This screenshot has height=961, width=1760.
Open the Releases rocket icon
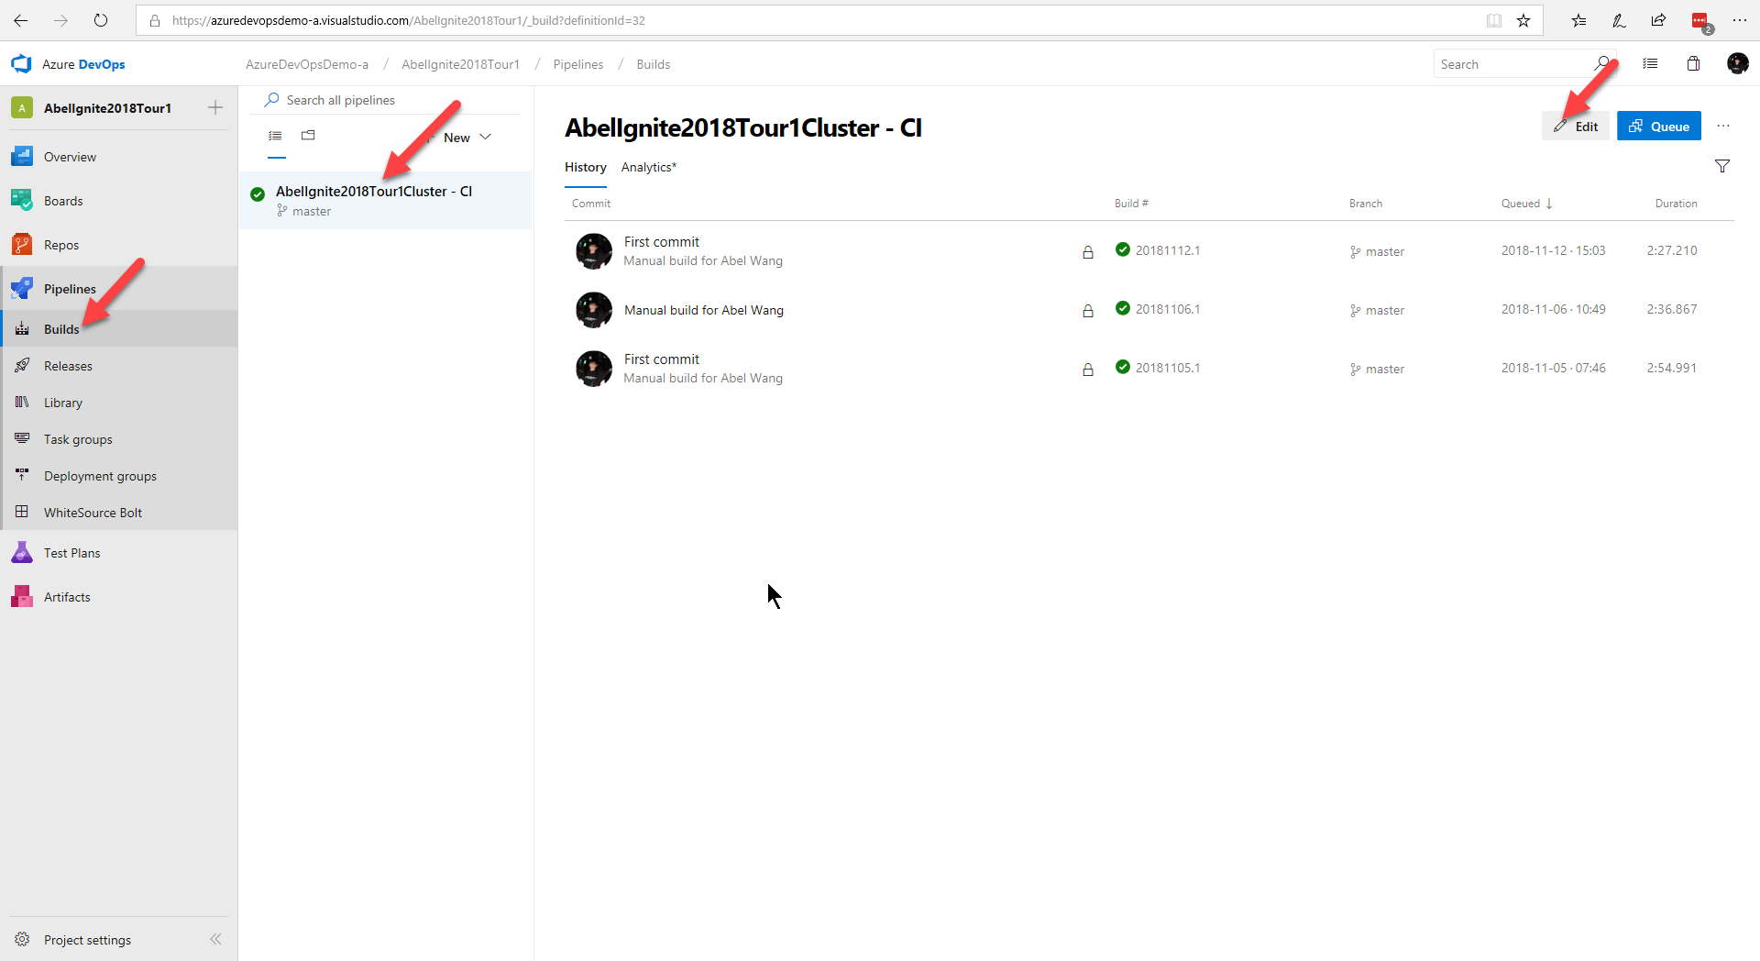tap(22, 366)
